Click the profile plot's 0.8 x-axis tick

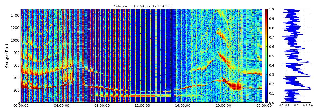click(x=305, y=106)
